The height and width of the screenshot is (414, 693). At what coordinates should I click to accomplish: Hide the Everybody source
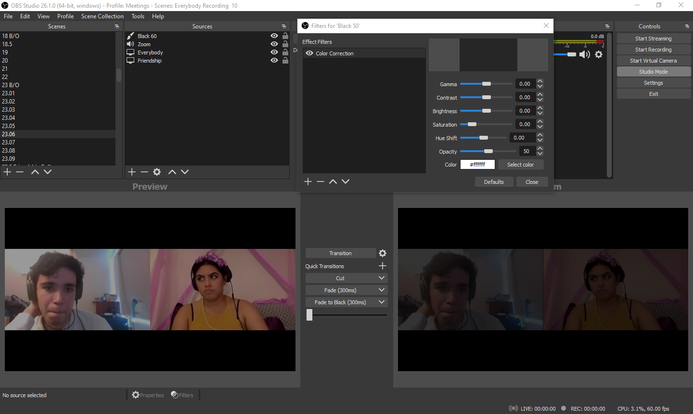(x=274, y=52)
